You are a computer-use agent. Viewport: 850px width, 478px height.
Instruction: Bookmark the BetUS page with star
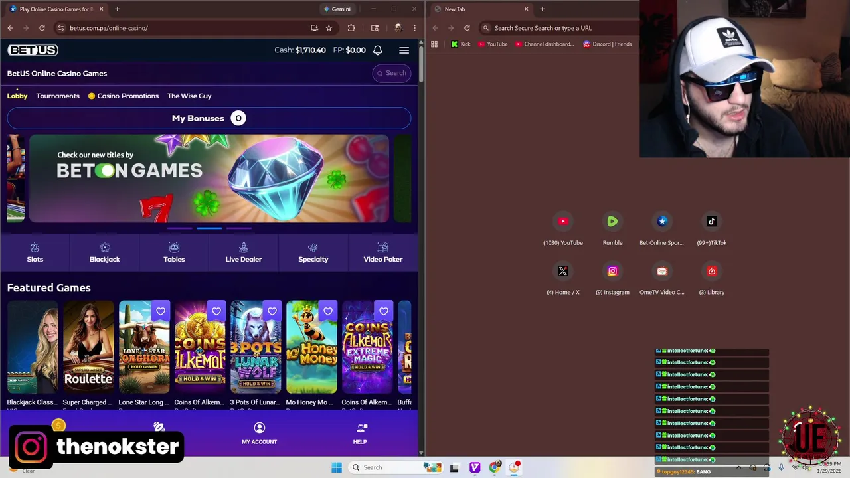point(329,28)
